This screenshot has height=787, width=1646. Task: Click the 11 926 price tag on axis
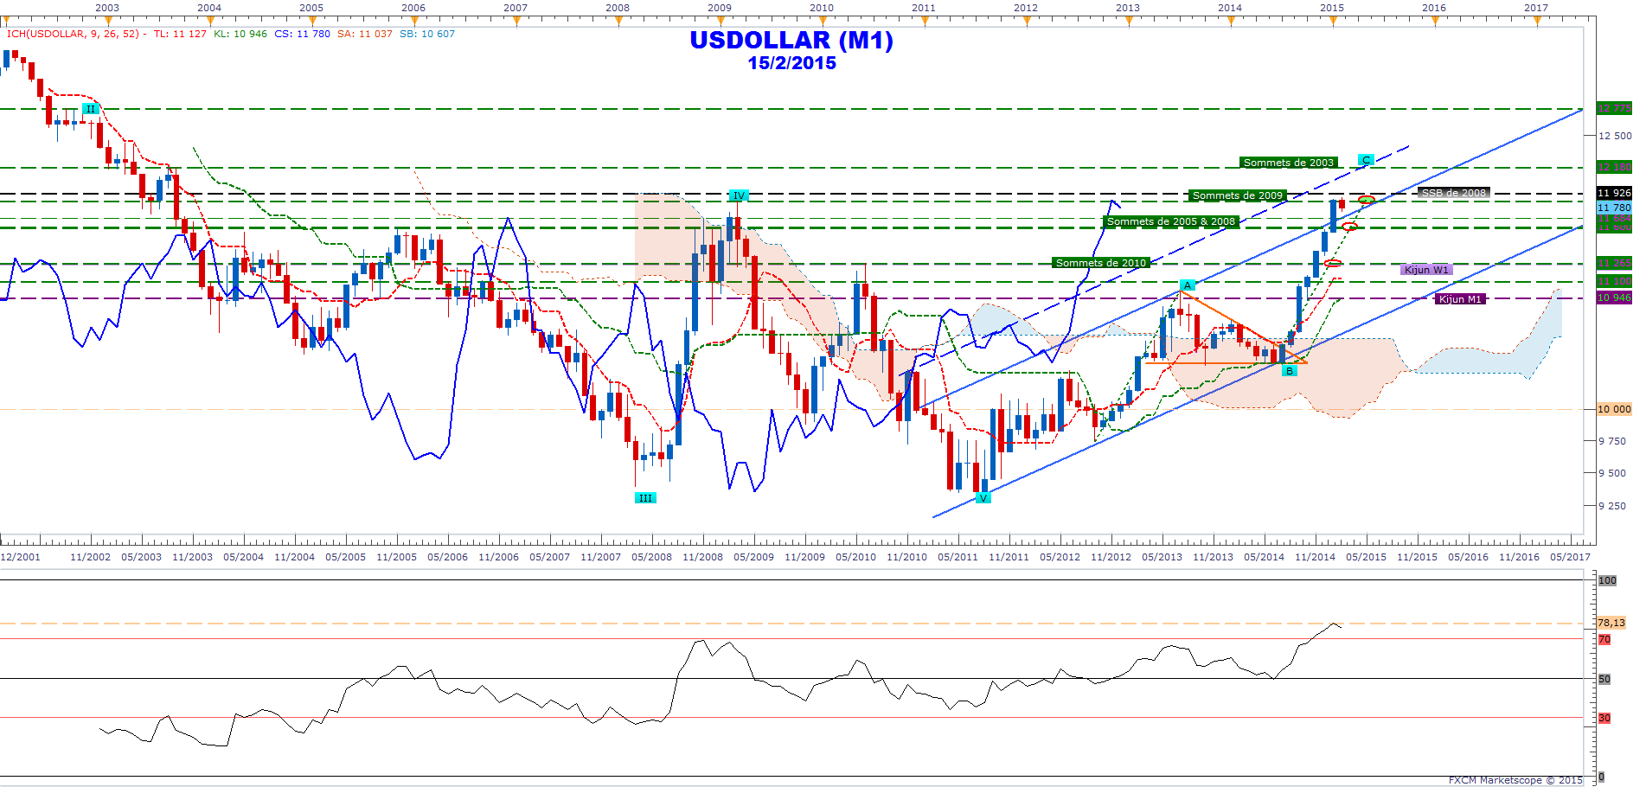pos(1613,193)
